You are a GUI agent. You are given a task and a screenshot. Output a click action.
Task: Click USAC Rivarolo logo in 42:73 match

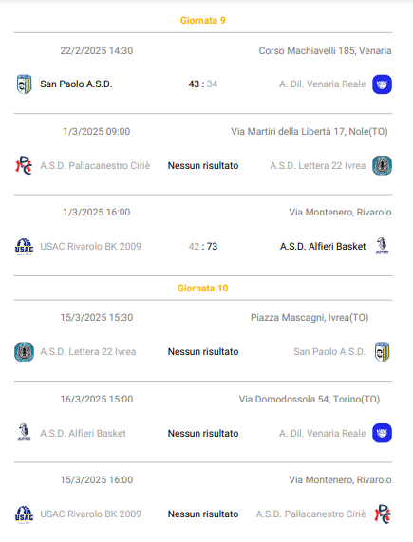pyautogui.click(x=24, y=247)
